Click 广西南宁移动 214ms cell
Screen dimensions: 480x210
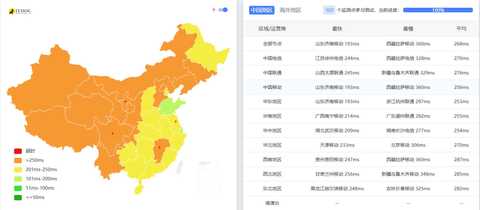pyautogui.click(x=337, y=116)
